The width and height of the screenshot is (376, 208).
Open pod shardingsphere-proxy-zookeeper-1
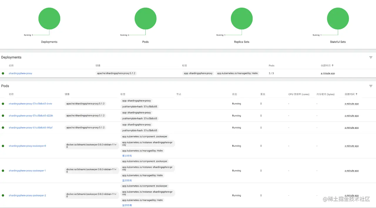(x=27, y=171)
